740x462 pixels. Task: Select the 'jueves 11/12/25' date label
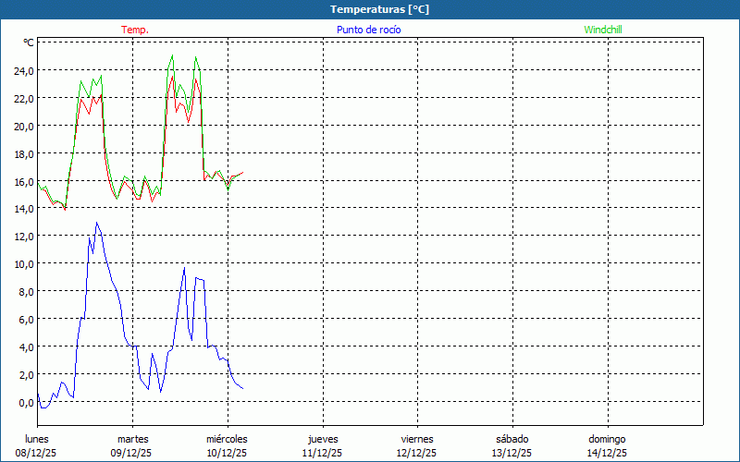coord(323,446)
